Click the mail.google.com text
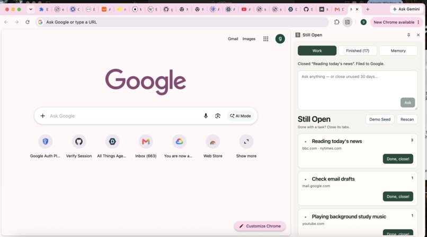The height and width of the screenshot is (237, 427). tap(316, 186)
